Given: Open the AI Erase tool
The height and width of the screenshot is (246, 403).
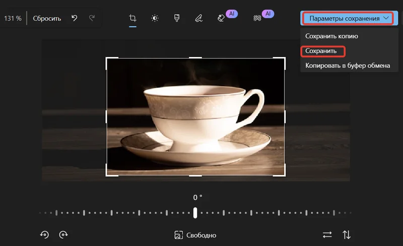Looking at the screenshot, I should coord(221,18).
